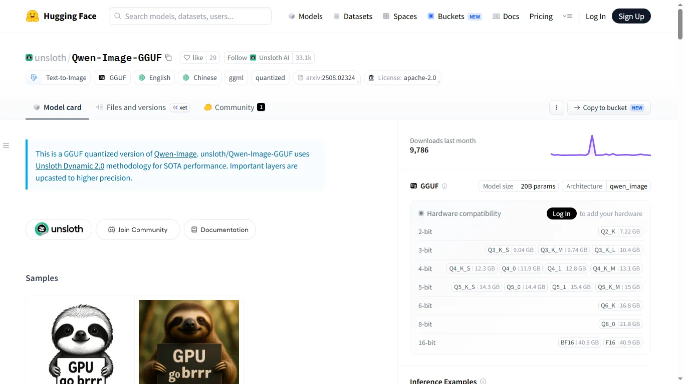The height and width of the screenshot is (384, 684).
Task: Open the 29 likes count
Action: click(x=213, y=58)
